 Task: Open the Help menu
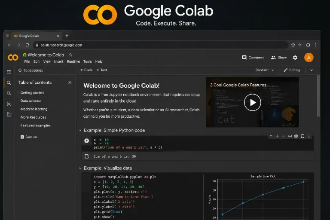99,61
